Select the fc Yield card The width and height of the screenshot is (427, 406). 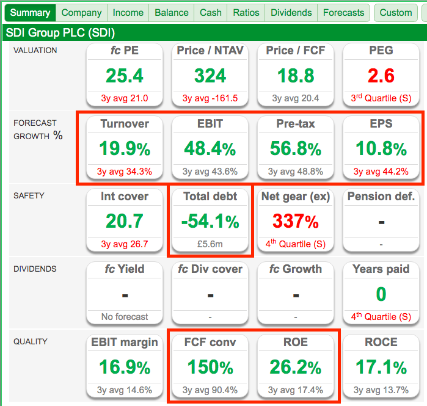tap(125, 293)
